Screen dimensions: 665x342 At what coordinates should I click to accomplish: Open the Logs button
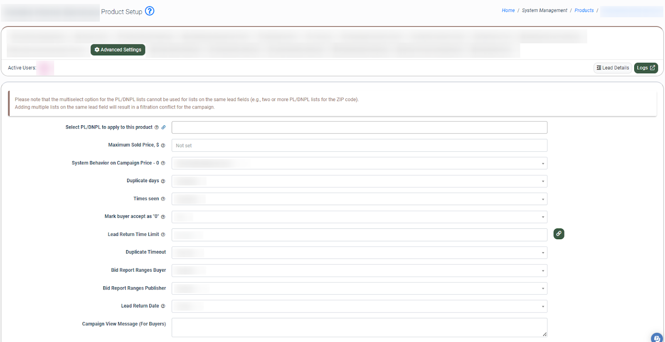pyautogui.click(x=645, y=68)
